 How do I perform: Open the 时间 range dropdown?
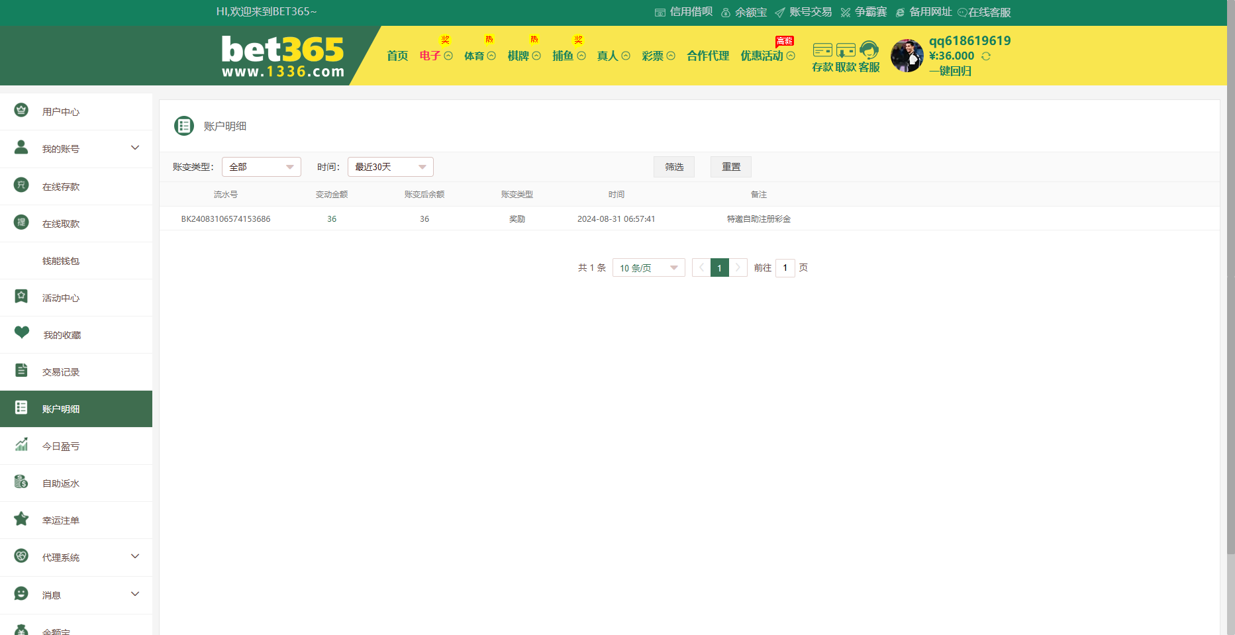(390, 167)
